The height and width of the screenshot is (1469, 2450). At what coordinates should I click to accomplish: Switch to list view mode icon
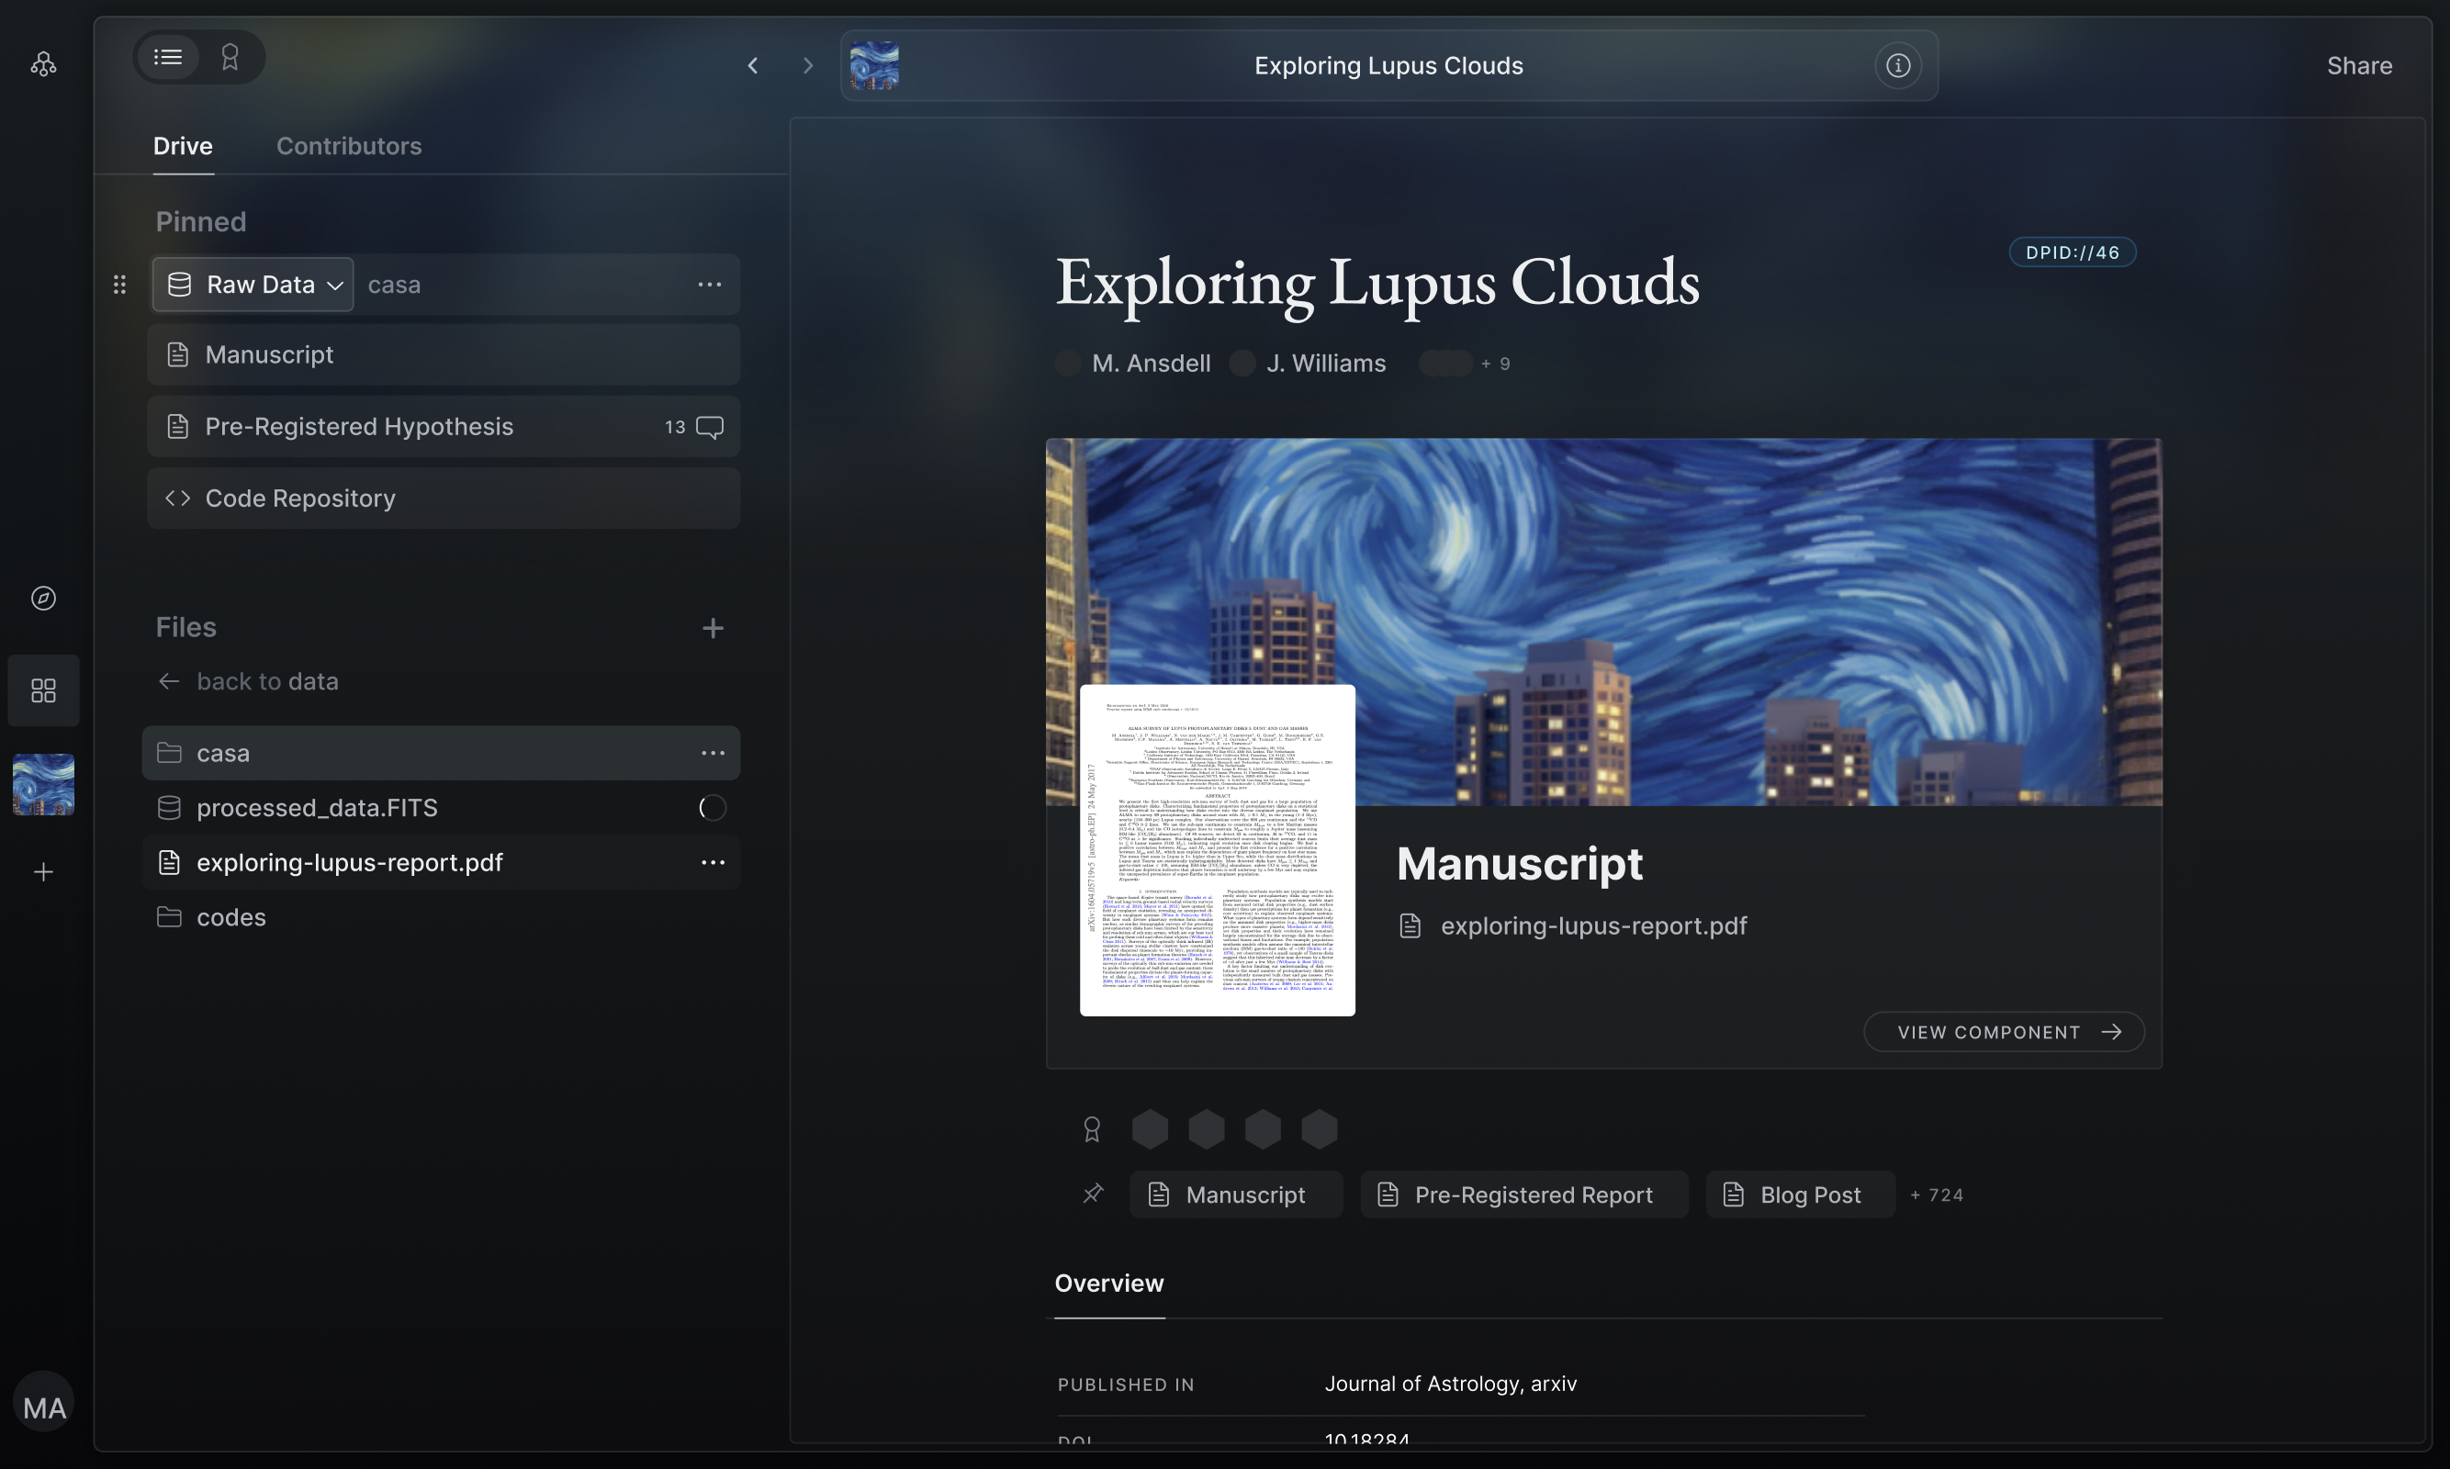[167, 58]
